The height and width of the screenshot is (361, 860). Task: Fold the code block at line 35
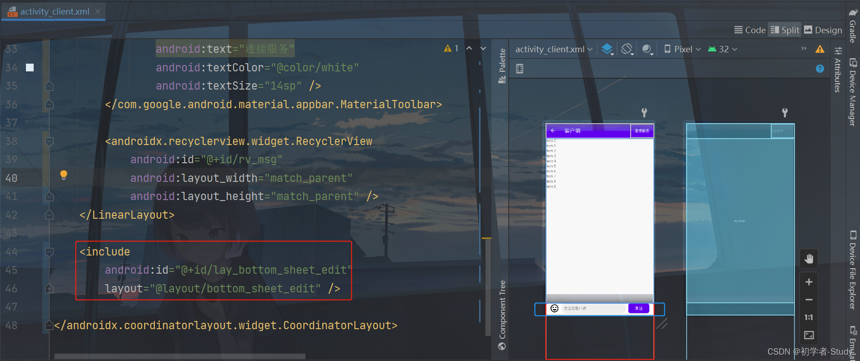[x=49, y=86]
